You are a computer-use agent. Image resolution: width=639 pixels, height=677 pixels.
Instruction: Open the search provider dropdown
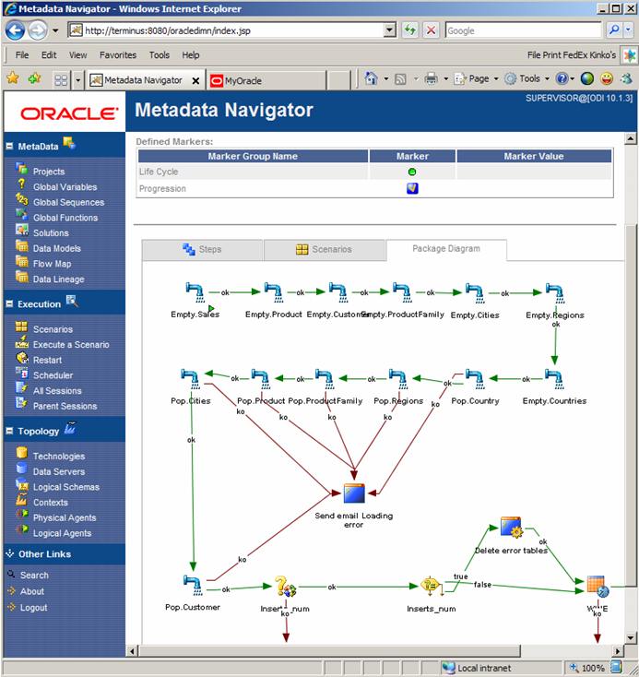(x=628, y=30)
